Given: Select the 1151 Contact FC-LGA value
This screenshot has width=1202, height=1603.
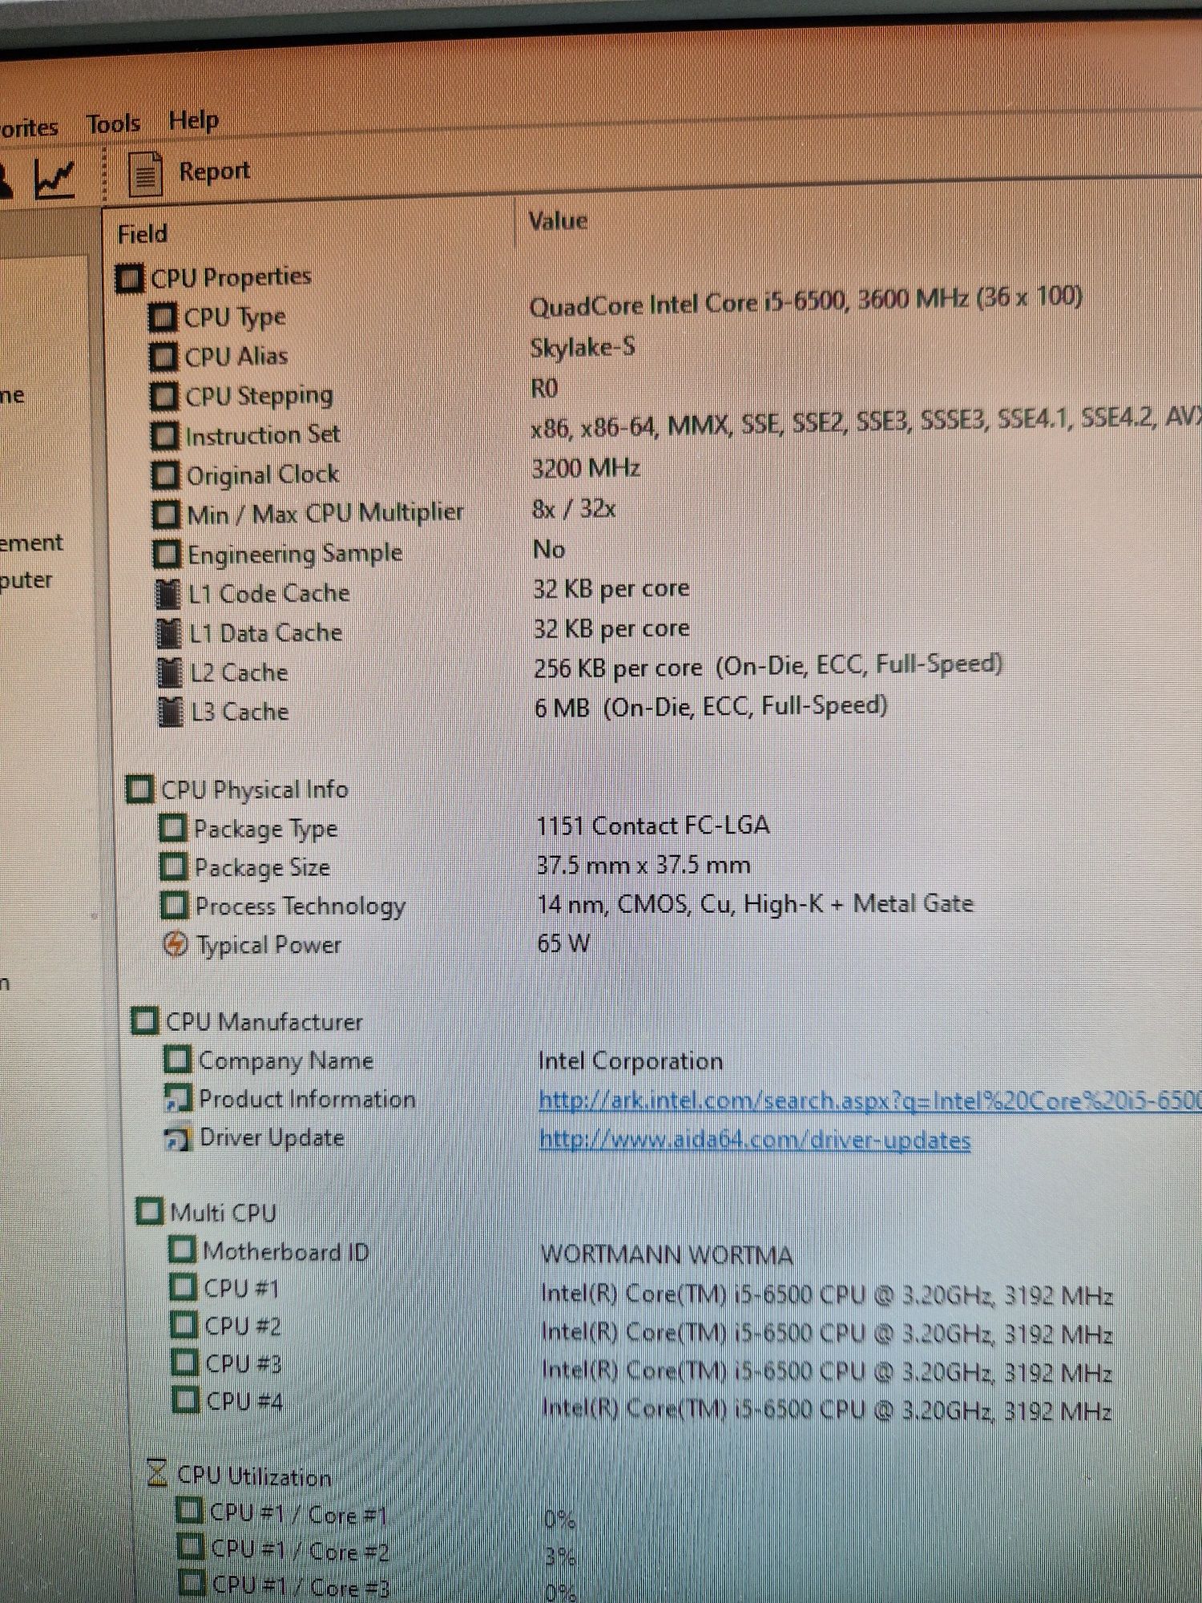Looking at the screenshot, I should coord(653,826).
